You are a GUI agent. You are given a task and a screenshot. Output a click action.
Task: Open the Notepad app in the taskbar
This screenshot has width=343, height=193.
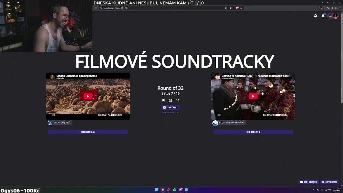click(x=186, y=190)
